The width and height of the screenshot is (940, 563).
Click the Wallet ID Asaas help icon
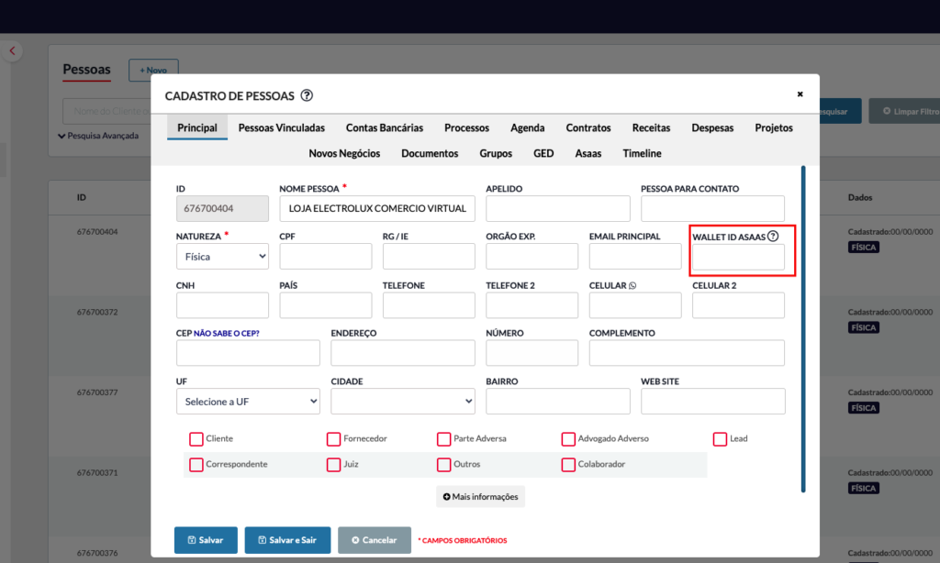pyautogui.click(x=773, y=236)
